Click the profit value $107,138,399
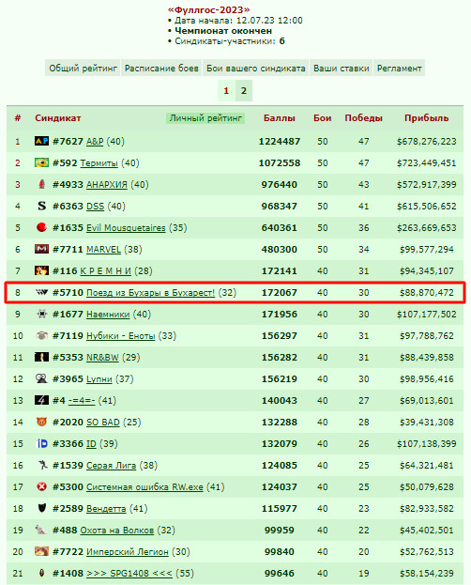 click(426, 444)
